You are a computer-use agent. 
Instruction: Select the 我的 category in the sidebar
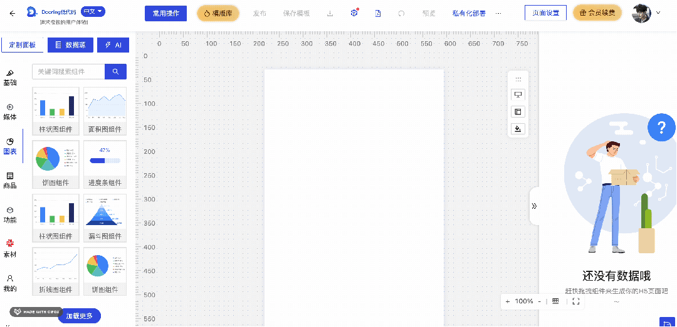pos(10,283)
